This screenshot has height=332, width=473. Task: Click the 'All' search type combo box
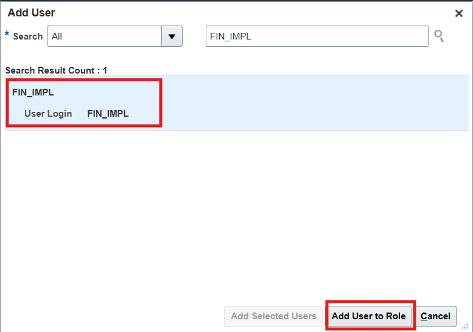pyautogui.click(x=104, y=36)
